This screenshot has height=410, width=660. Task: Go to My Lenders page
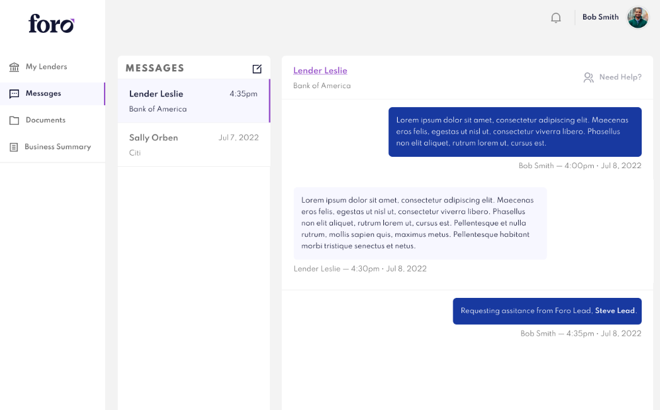pos(46,67)
